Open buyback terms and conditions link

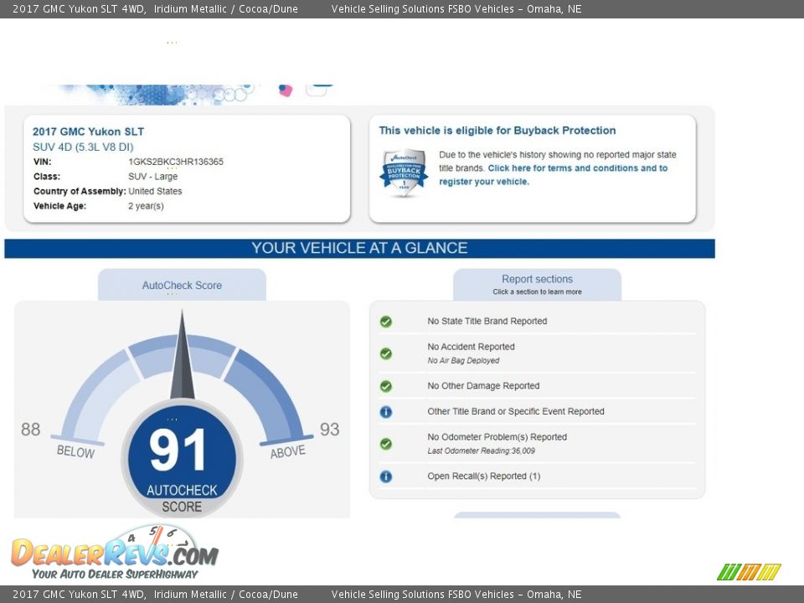554,175
